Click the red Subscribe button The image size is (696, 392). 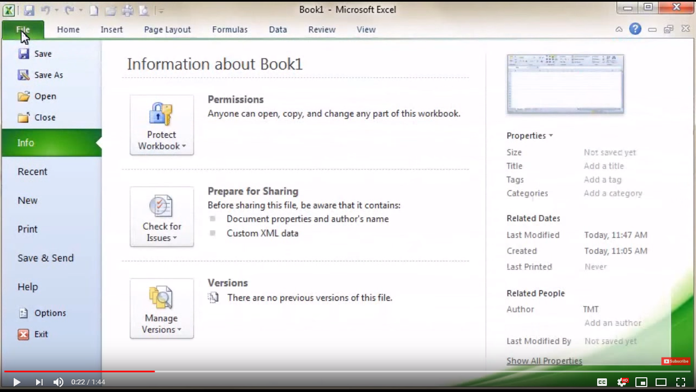click(676, 361)
